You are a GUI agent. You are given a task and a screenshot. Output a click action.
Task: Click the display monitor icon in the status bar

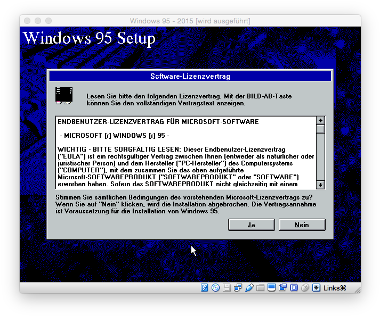(x=271, y=288)
